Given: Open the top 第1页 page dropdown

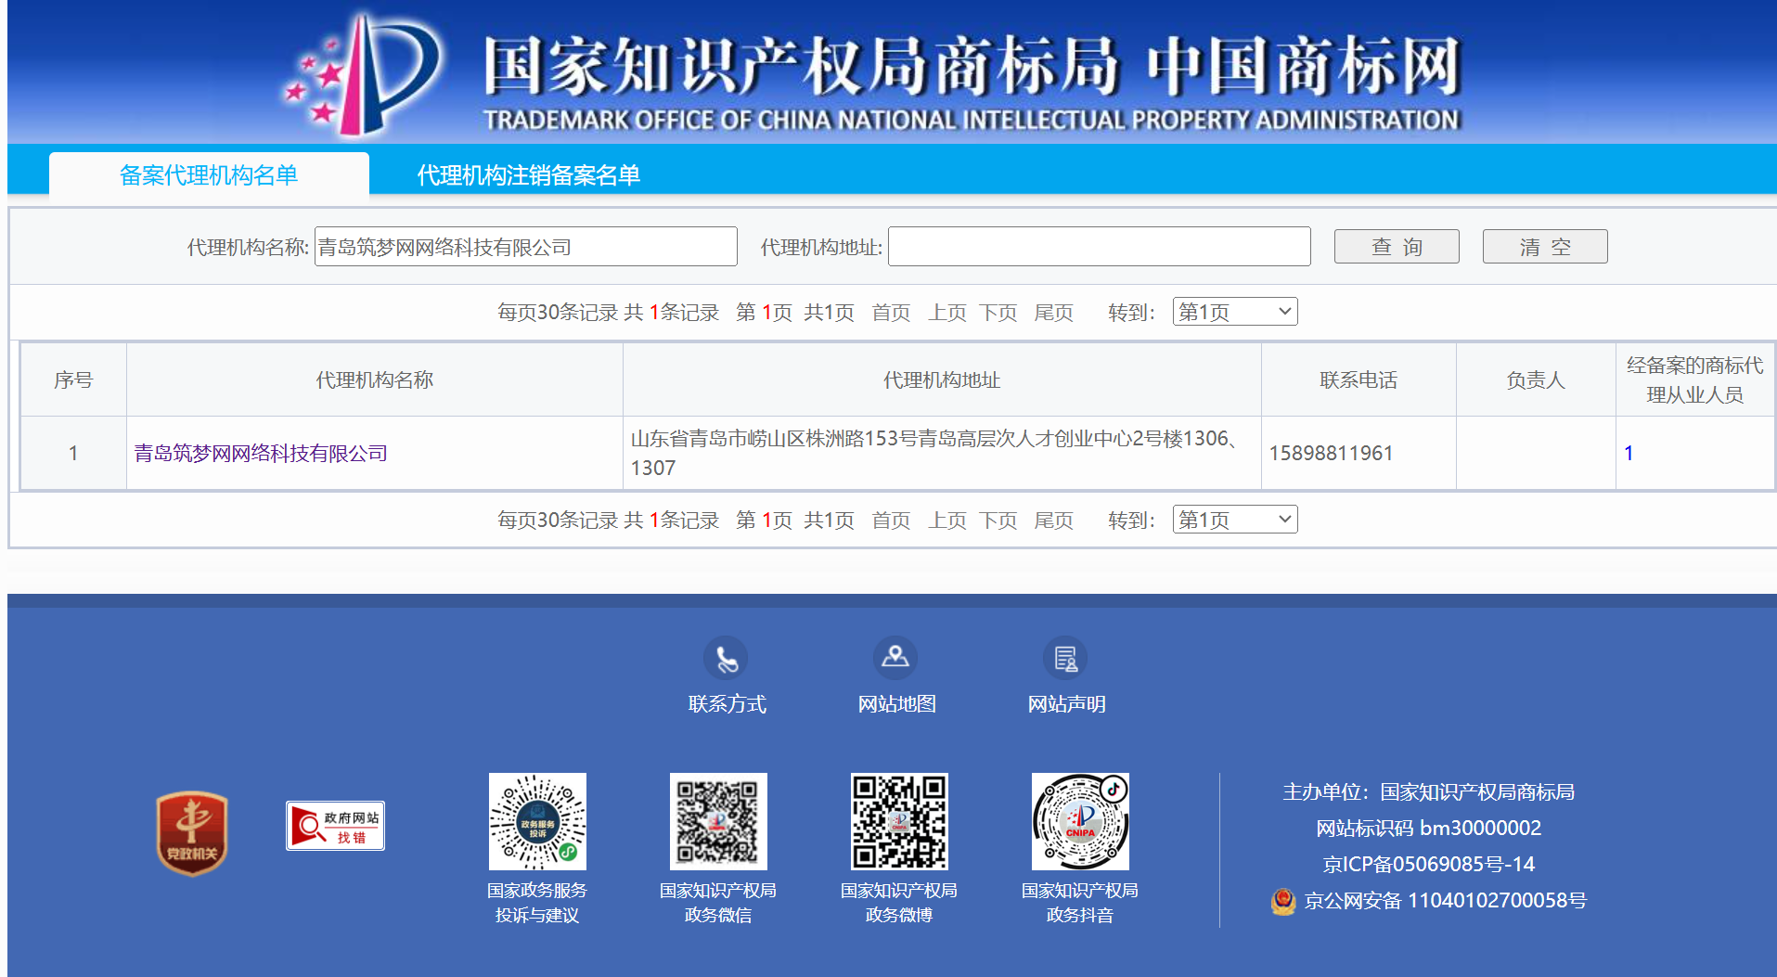Looking at the screenshot, I should pos(1235,312).
